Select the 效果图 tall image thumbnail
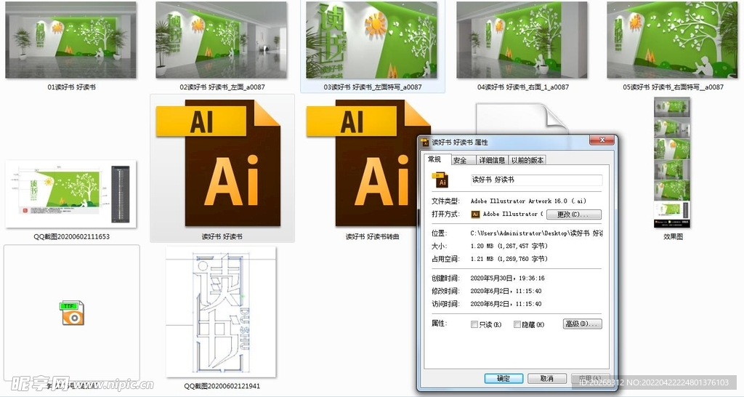 point(672,163)
